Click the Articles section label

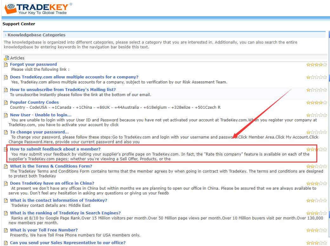17,58
